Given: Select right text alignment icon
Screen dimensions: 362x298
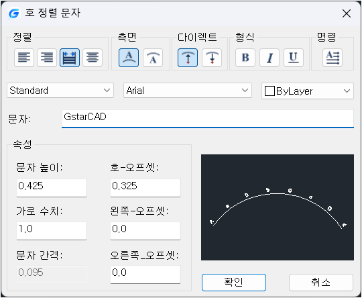Looking at the screenshot, I should coord(47,58).
